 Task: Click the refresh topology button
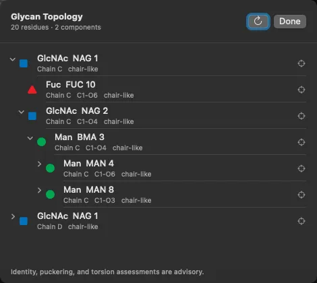258,22
